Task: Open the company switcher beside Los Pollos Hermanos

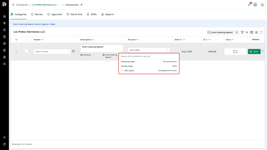Action: tap(59, 5)
